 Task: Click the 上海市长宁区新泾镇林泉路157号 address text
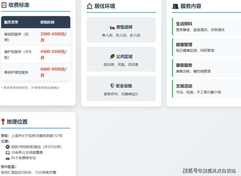point(37,136)
